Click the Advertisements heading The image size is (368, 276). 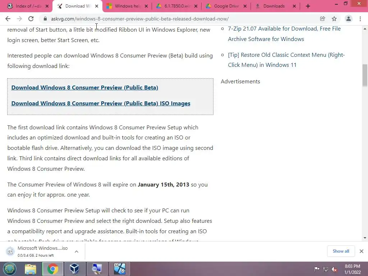[240, 82]
